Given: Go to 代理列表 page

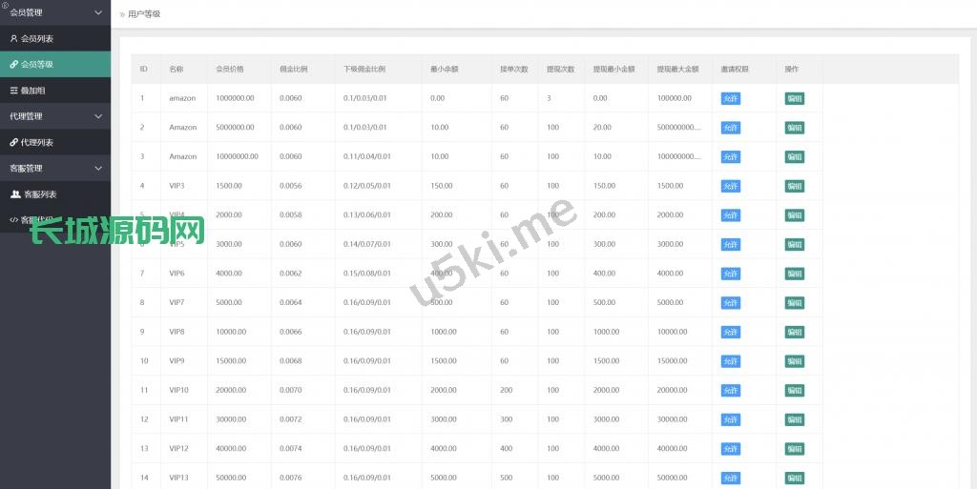Looking at the screenshot, I should pos(37,142).
